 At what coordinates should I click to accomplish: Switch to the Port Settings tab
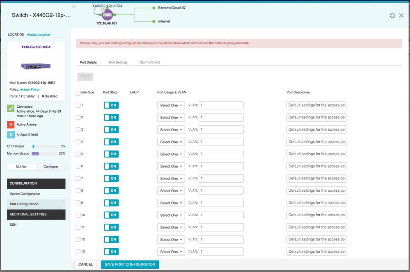[118, 62]
